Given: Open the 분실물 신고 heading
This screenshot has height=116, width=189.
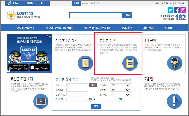Looking at the screenshot, I should tap(108, 40).
